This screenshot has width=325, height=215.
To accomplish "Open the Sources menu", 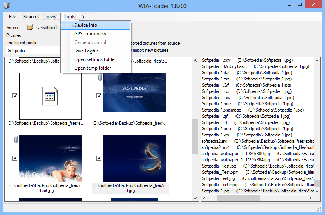I will [x=31, y=17].
